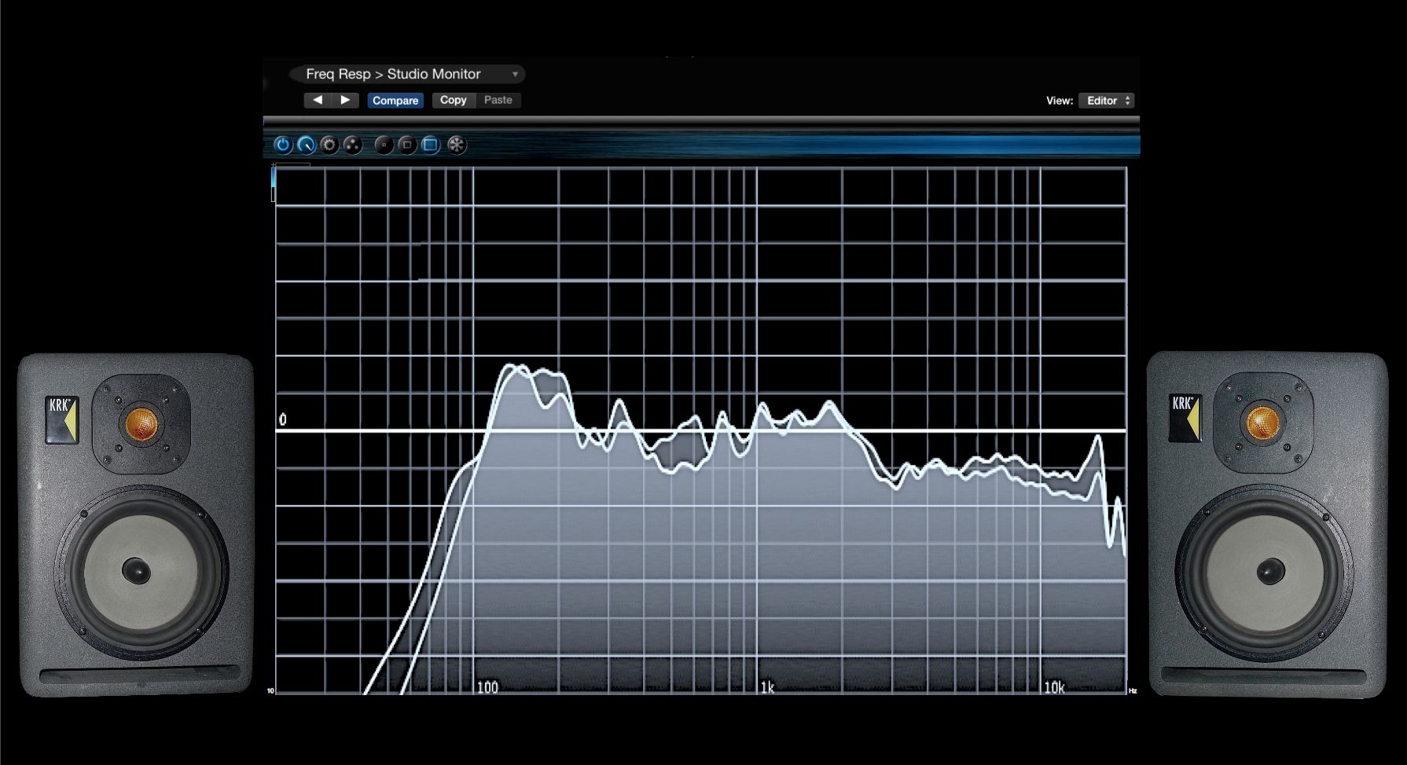Click the Paste button
The height and width of the screenshot is (765, 1407).
pos(498,100)
